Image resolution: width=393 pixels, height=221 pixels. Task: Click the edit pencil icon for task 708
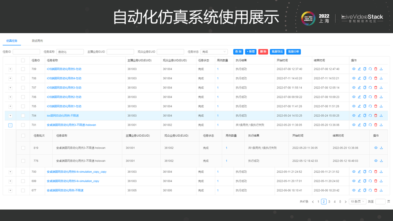click(x=359, y=78)
